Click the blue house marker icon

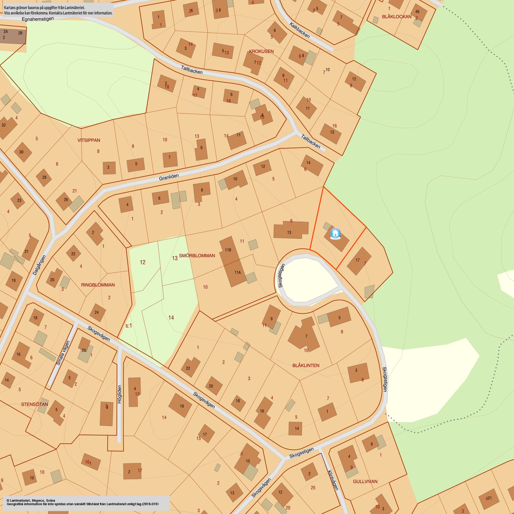(335, 233)
